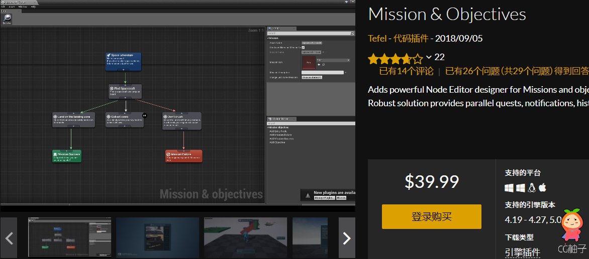Select the Spacecraft Travel document tab

point(19,2)
